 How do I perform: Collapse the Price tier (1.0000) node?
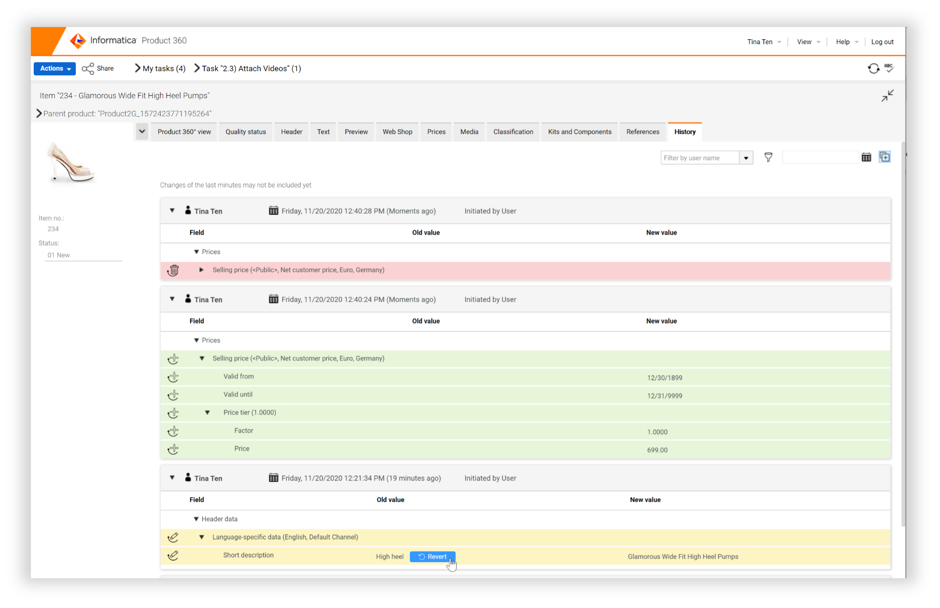(207, 412)
